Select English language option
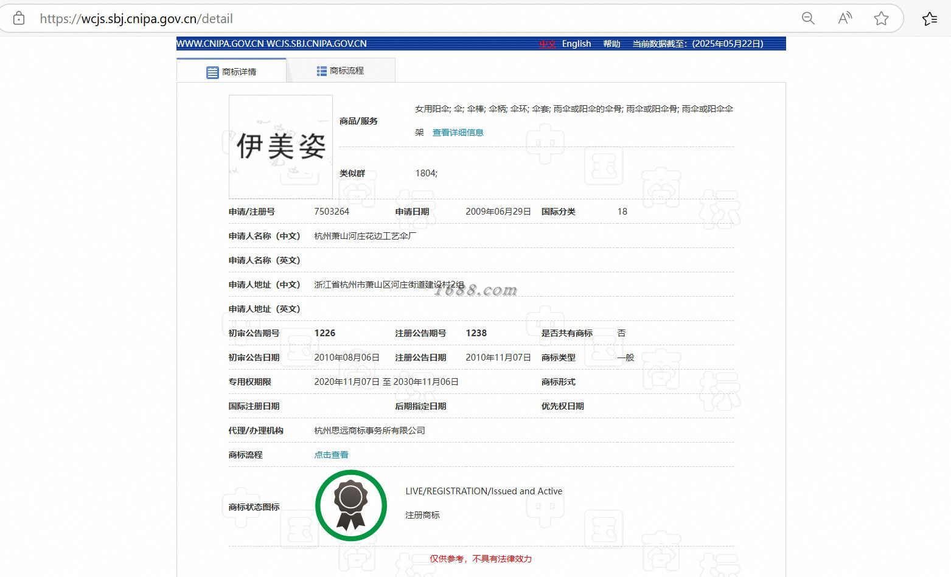 576,44
